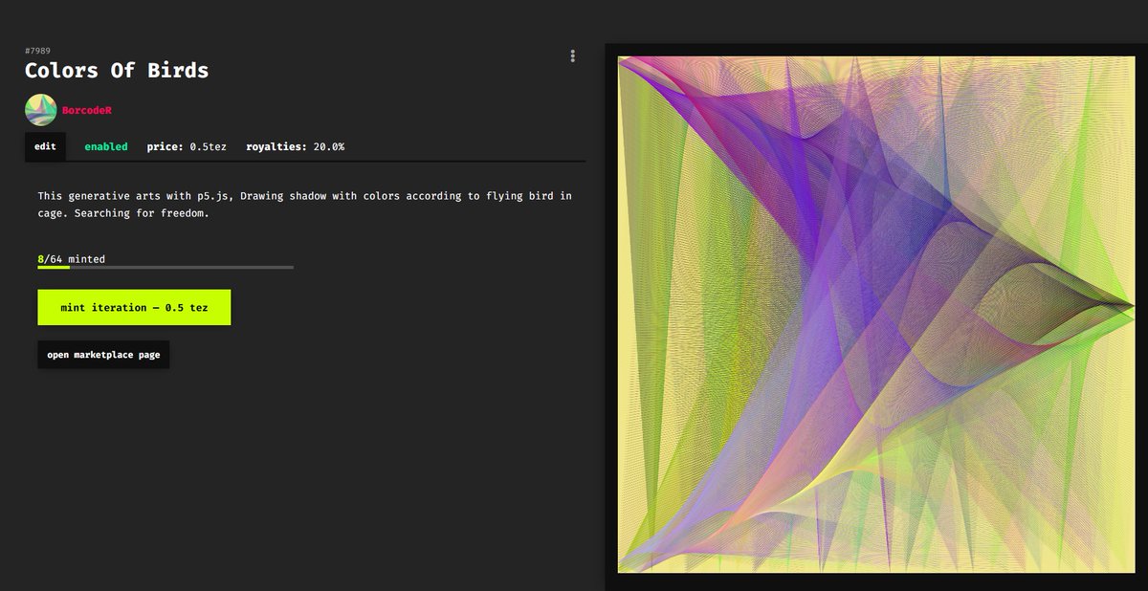Image resolution: width=1148 pixels, height=591 pixels.
Task: Click the p5.js generative art description
Action: tap(305, 205)
